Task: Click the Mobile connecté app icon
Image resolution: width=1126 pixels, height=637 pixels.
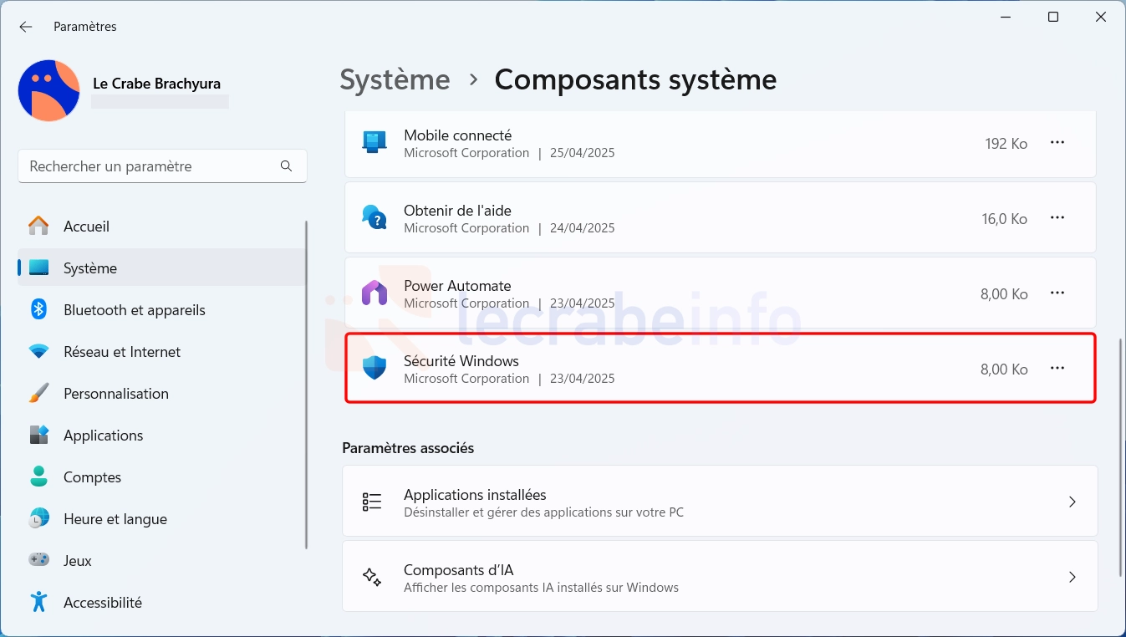Action: point(374,143)
